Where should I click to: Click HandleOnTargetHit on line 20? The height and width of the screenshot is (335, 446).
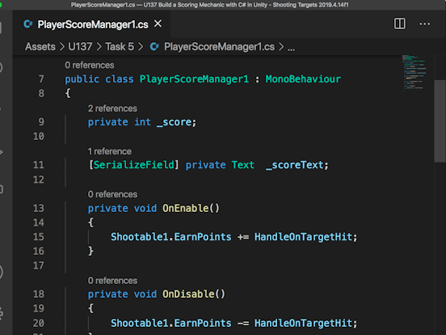pyautogui.click(x=303, y=324)
